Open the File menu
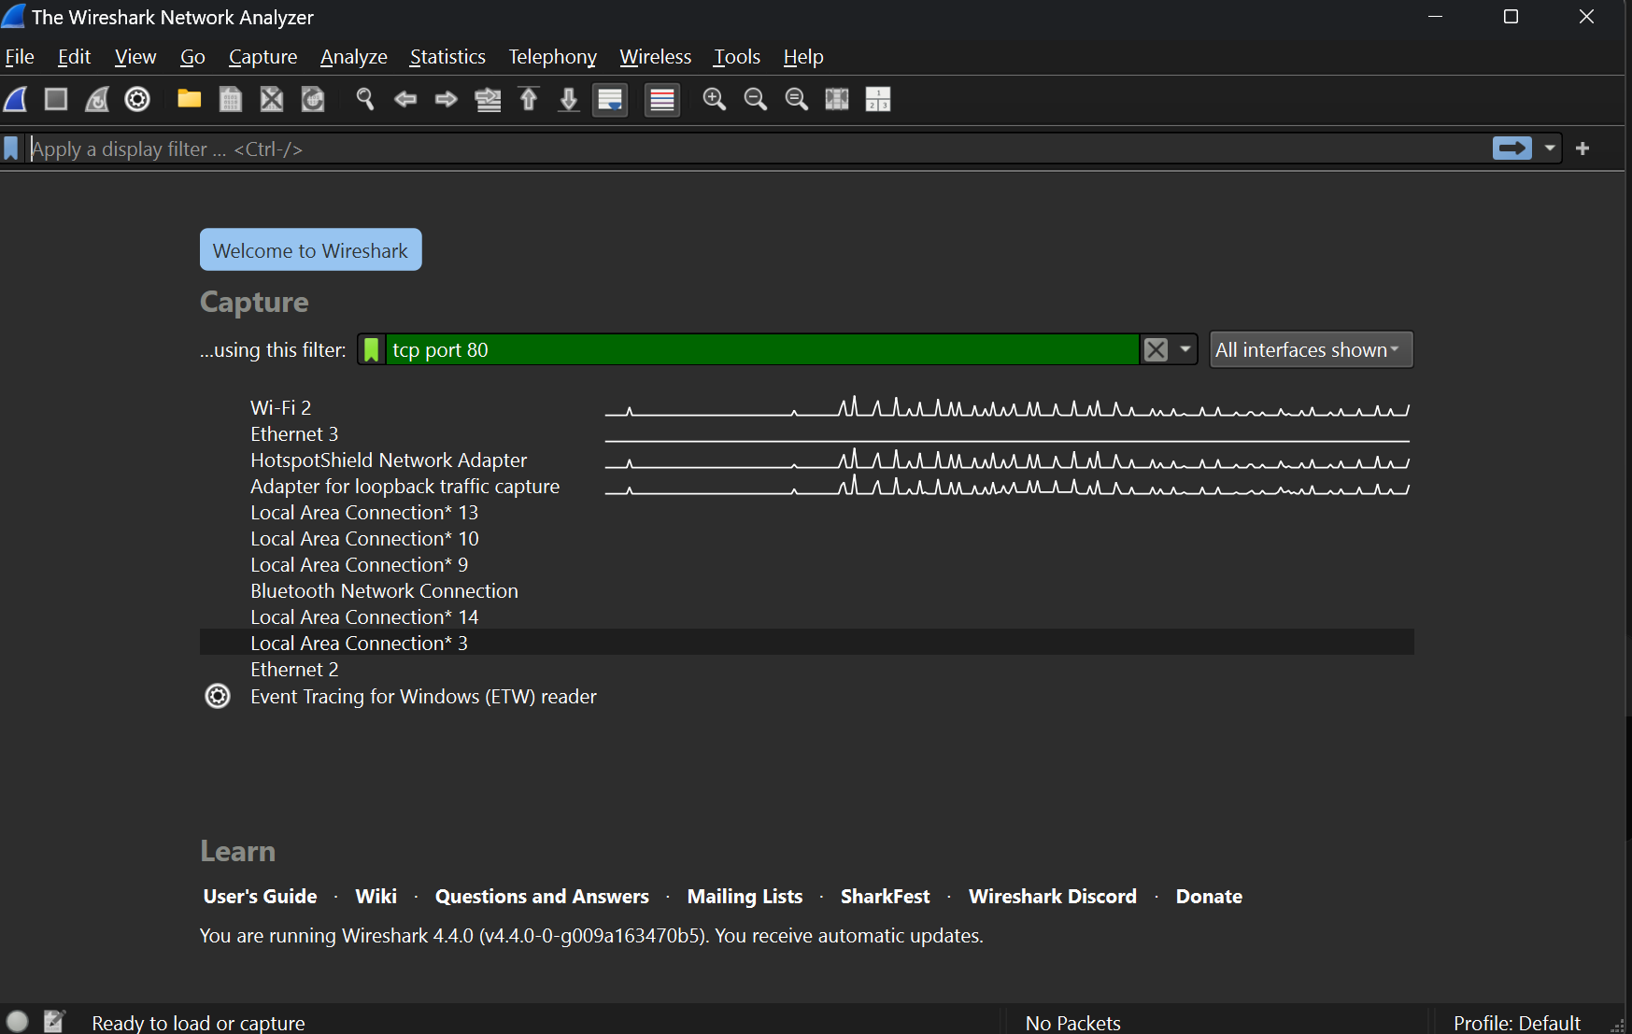 pos(20,57)
